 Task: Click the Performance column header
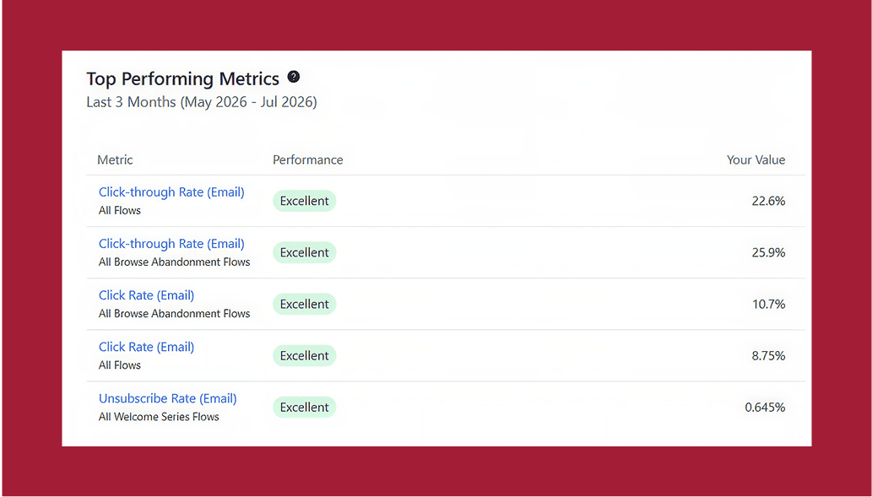307,160
